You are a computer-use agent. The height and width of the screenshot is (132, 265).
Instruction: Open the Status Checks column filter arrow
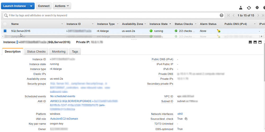click(x=196, y=24)
